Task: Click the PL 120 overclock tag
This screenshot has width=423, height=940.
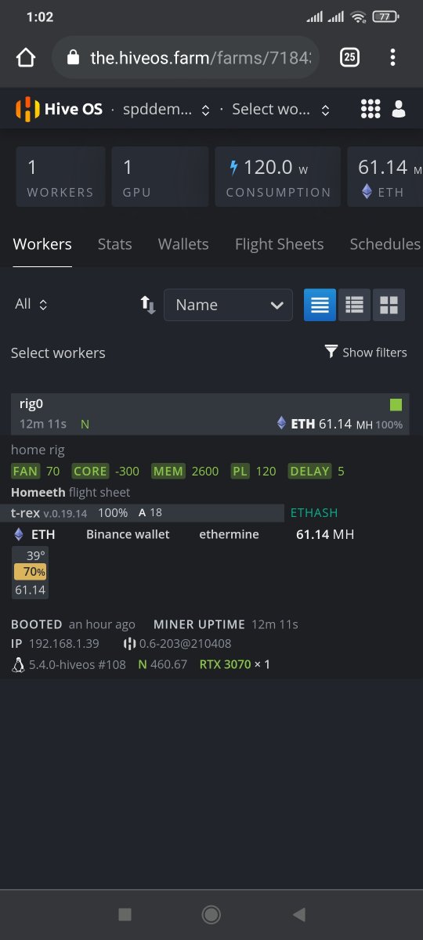Action: (254, 471)
